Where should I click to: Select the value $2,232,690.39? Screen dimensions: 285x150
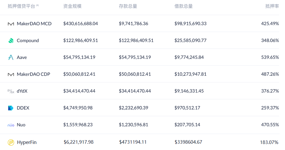click(x=133, y=108)
